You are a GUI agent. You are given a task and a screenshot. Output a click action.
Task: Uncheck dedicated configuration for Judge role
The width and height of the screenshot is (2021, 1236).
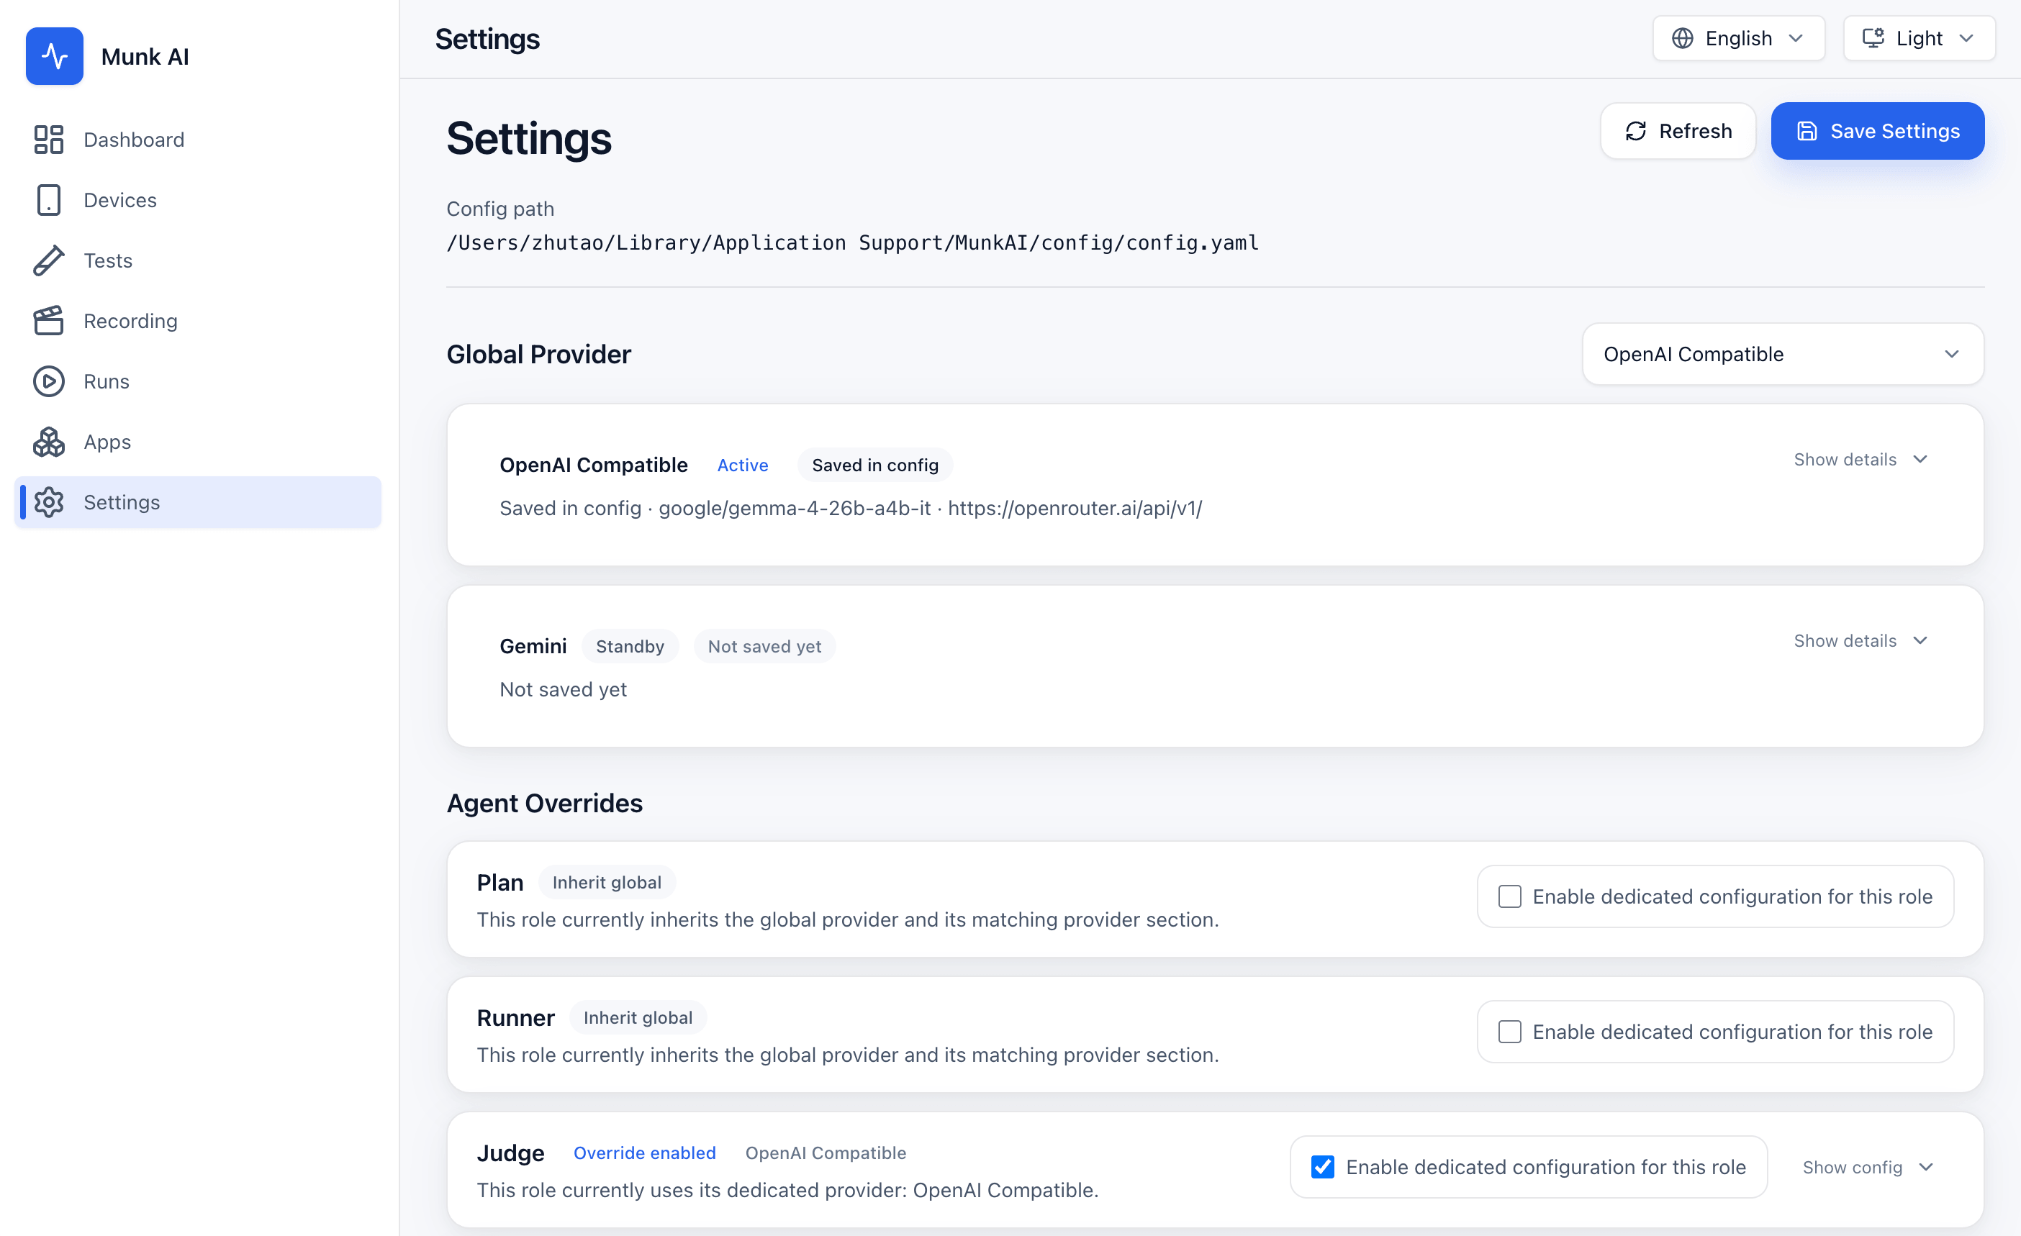tap(1322, 1166)
